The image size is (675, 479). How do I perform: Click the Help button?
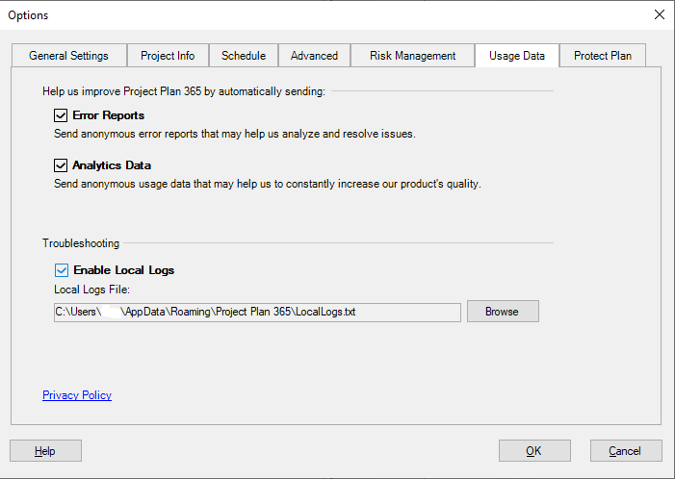pos(45,451)
